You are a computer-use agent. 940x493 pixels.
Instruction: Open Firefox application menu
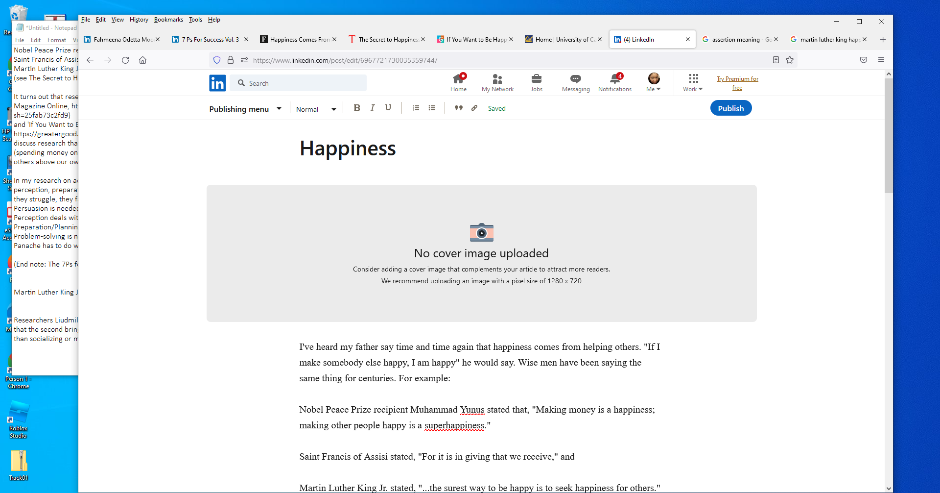click(x=881, y=60)
